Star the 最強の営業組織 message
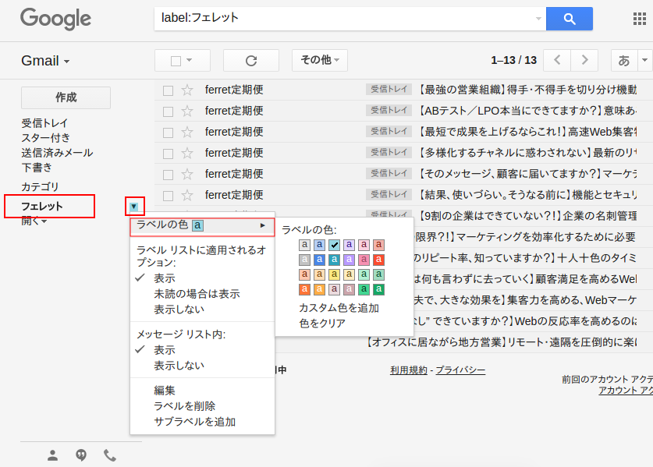 click(x=187, y=90)
